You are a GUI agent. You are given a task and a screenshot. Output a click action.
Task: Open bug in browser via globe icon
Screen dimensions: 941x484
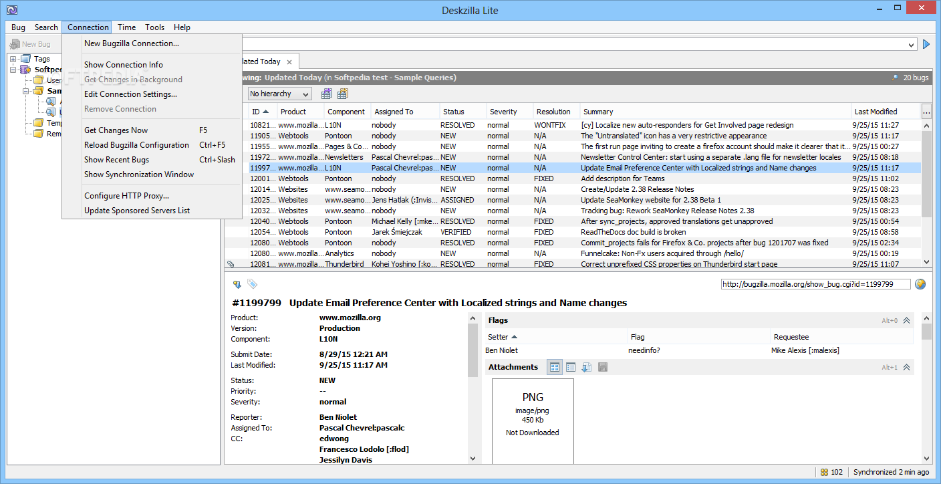click(920, 284)
